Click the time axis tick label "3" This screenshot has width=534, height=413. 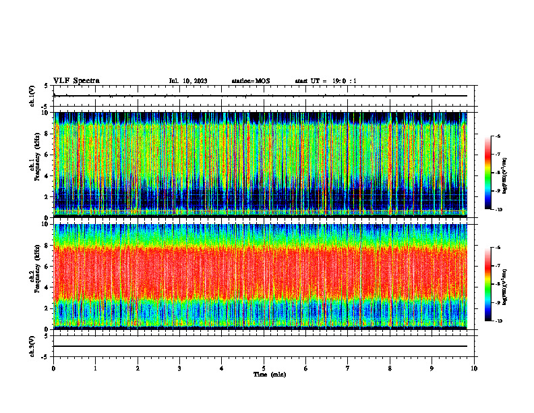179,368
